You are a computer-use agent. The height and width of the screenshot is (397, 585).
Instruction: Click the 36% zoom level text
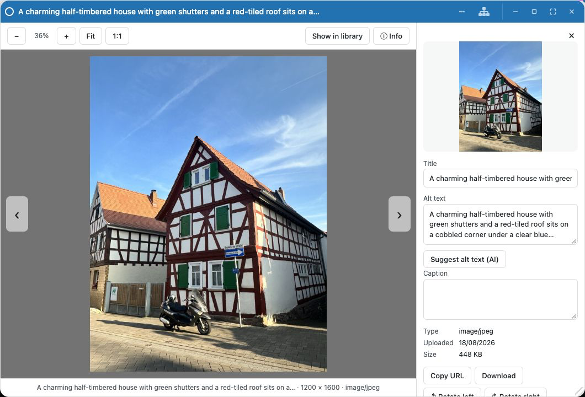point(41,36)
